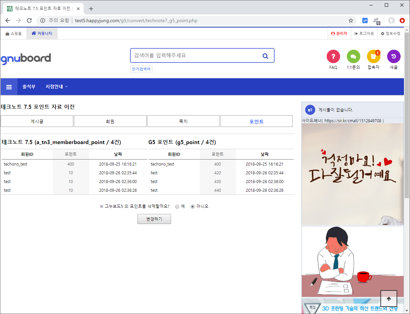Click the search magnifier icon
410x314 pixels.
coord(265,56)
